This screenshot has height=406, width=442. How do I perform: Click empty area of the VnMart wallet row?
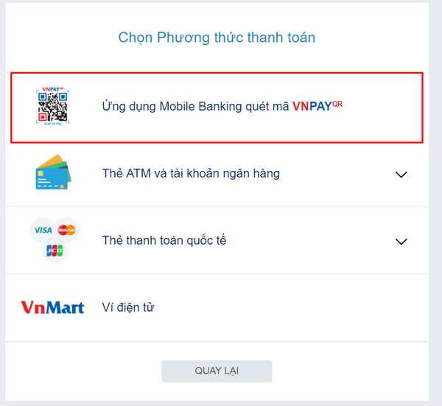[282, 307]
